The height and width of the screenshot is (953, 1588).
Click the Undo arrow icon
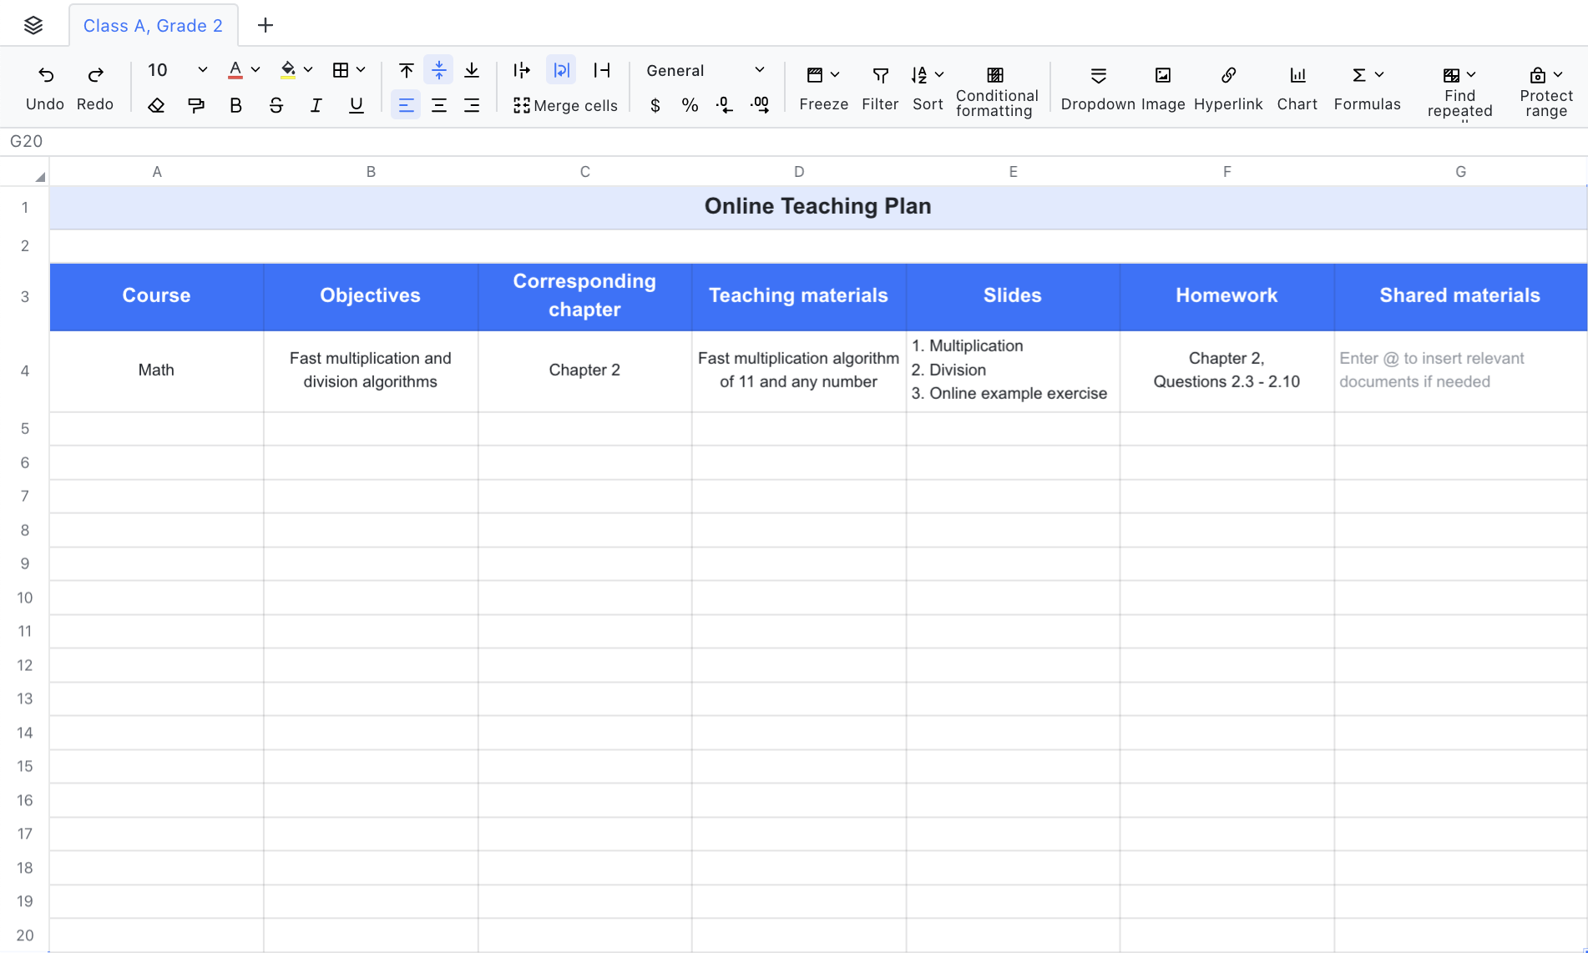click(46, 75)
